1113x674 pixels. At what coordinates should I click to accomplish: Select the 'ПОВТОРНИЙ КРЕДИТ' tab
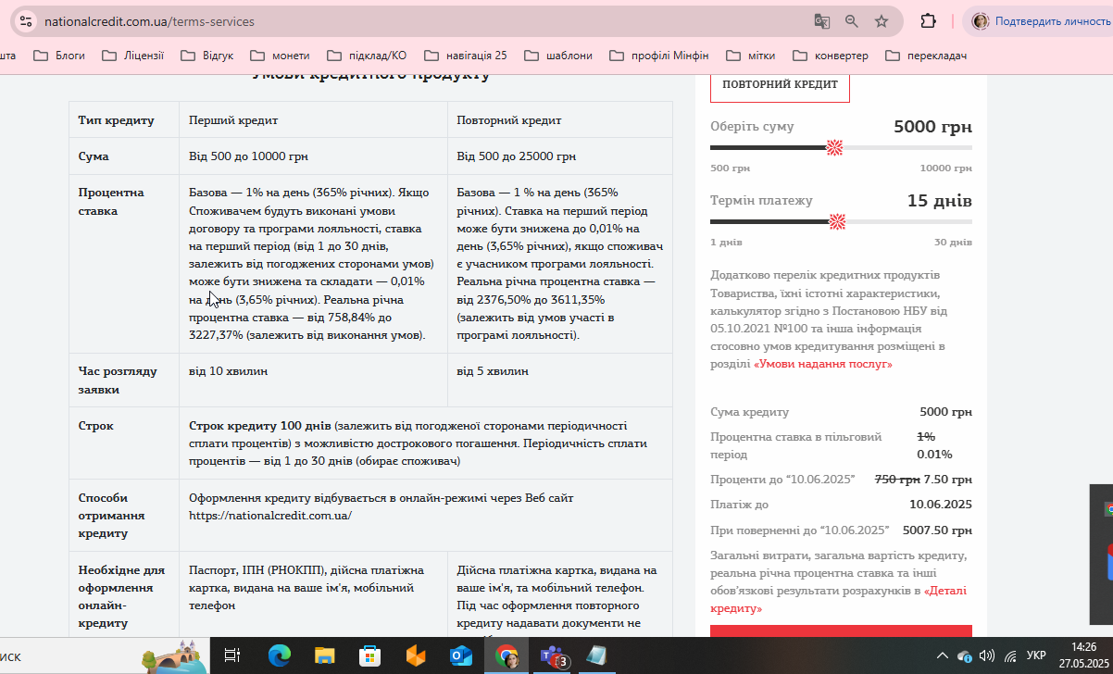coord(780,84)
